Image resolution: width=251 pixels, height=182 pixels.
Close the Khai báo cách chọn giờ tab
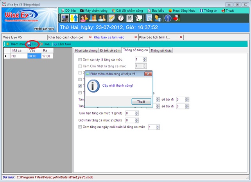coord(90,37)
